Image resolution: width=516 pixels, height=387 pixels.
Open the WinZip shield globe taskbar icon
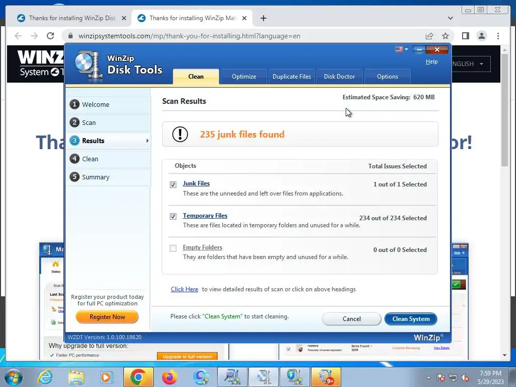[201, 377]
